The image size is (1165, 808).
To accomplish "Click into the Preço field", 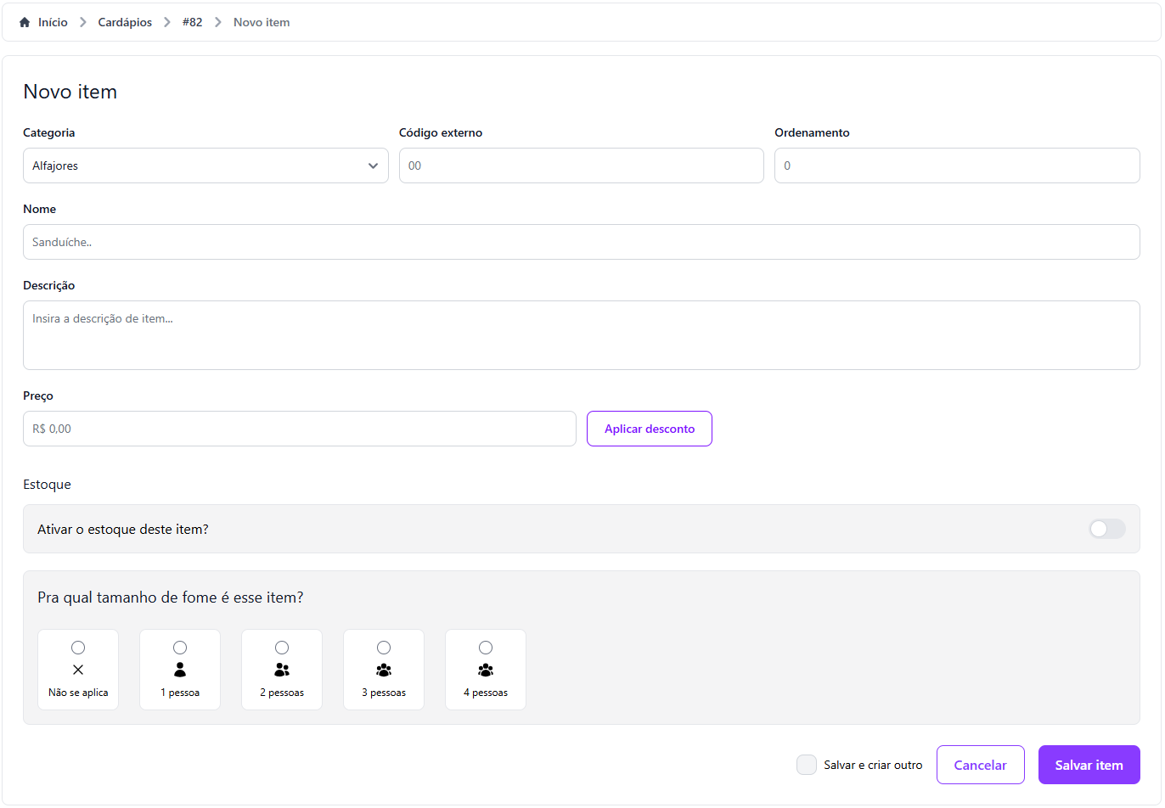I will click(299, 429).
